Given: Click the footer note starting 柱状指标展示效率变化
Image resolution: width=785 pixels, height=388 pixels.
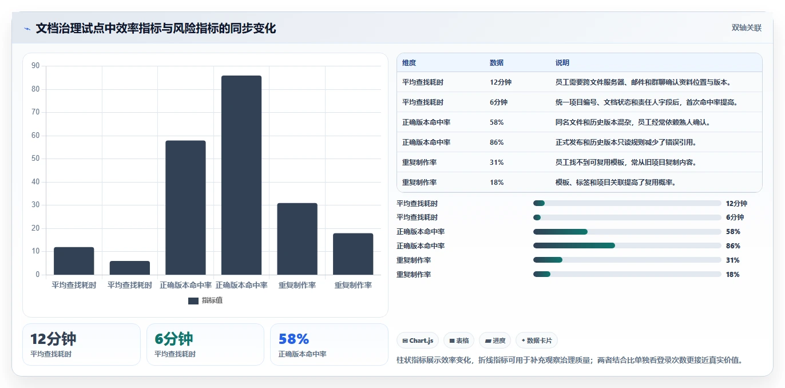Looking at the screenshot, I should tap(570, 361).
